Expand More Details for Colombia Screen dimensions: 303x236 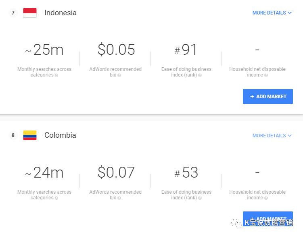coord(272,136)
